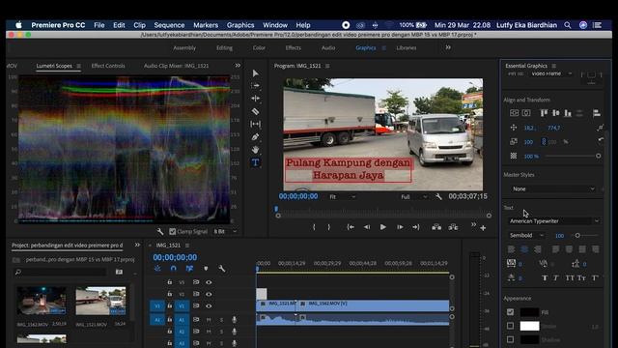618x348 pixels.
Task: Step back one frame
Action: click(x=367, y=227)
